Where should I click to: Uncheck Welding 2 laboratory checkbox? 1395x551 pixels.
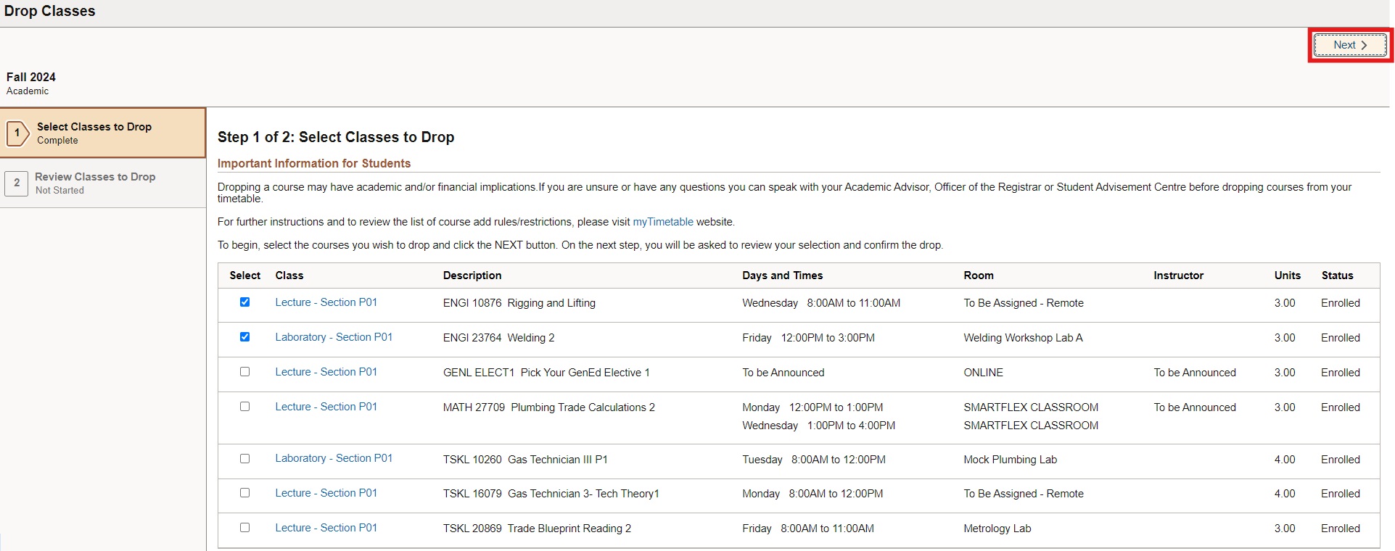pyautogui.click(x=244, y=337)
